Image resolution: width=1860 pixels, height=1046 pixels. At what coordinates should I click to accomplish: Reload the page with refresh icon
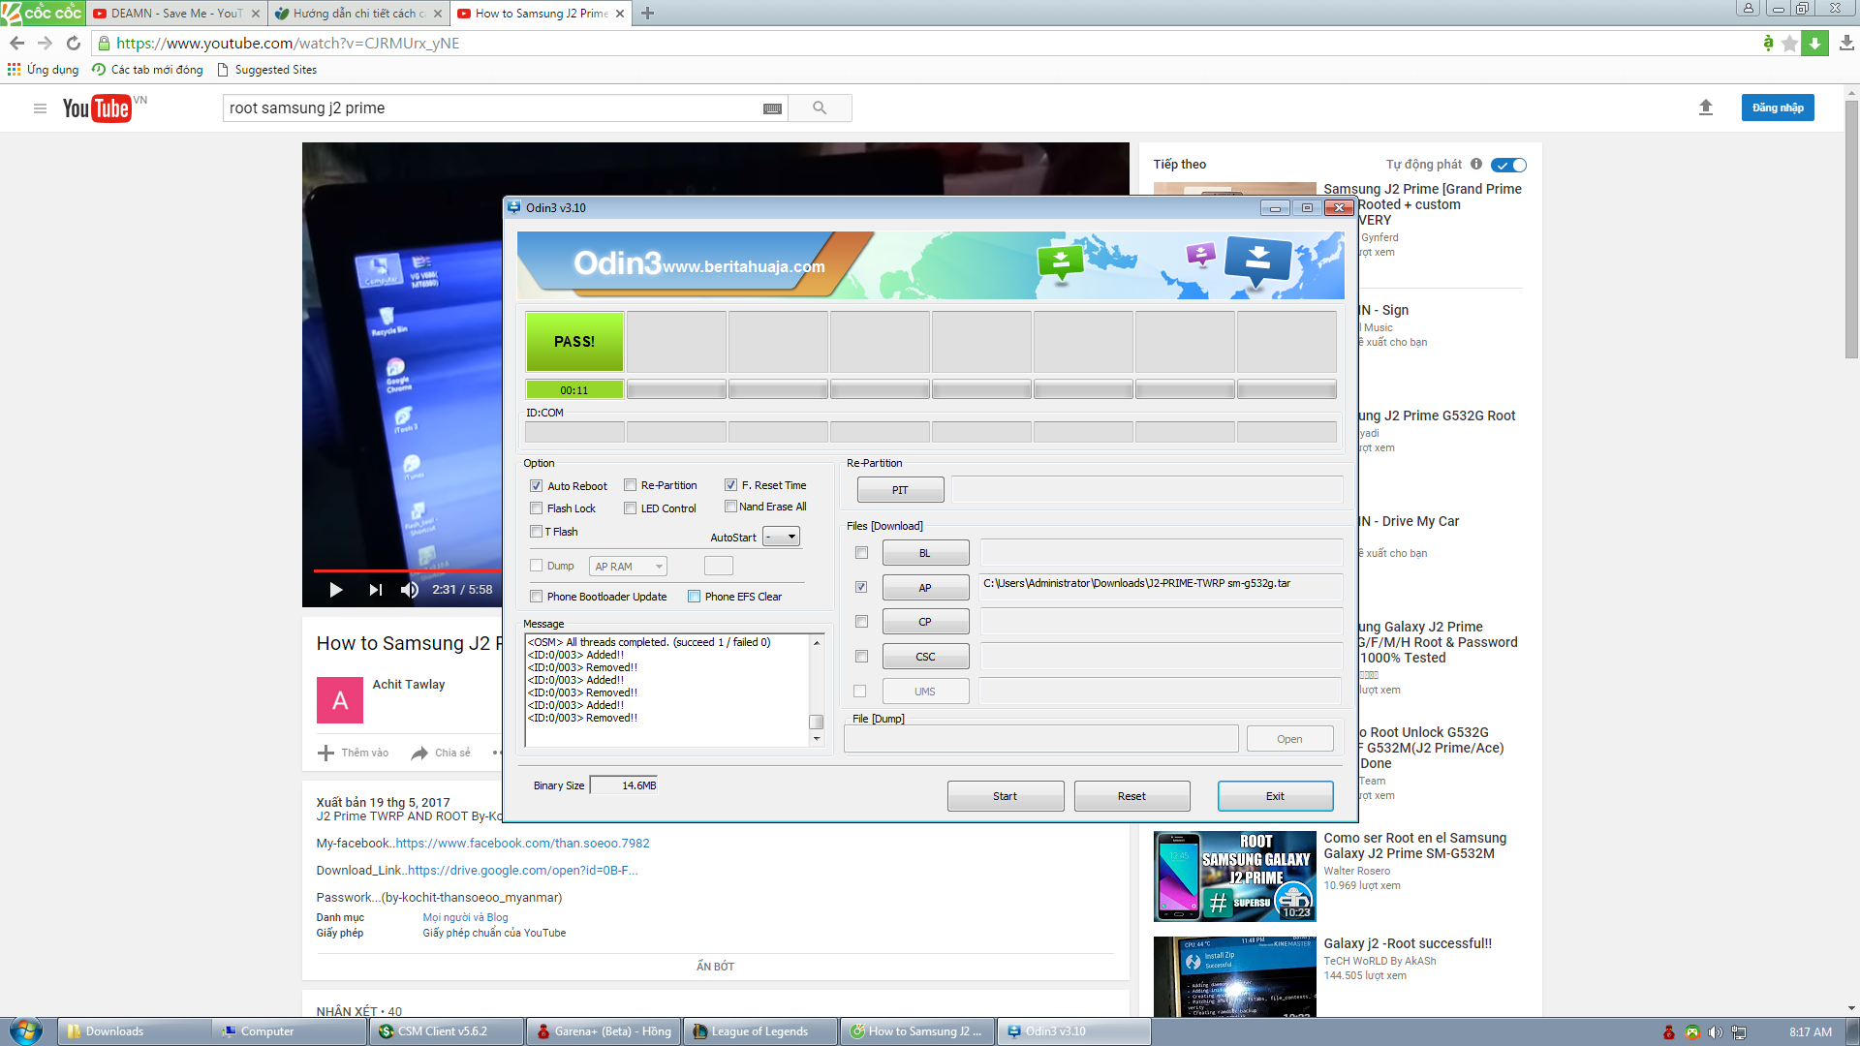[x=74, y=43]
